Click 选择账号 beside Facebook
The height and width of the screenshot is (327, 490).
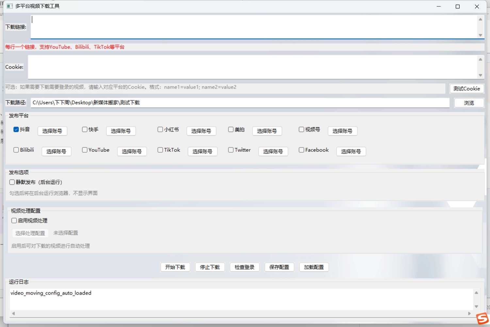tap(351, 151)
